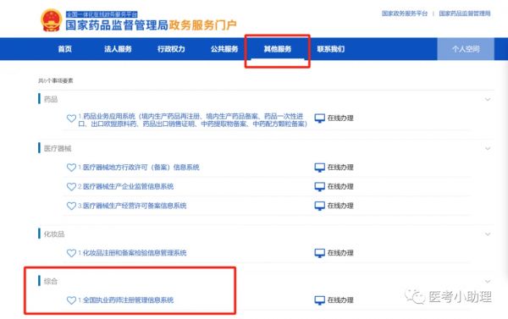The image size is (508, 319).
Task: Favorite 医疗器械地方行政许可（备案）信息系统 heart icon
Action: point(71,168)
